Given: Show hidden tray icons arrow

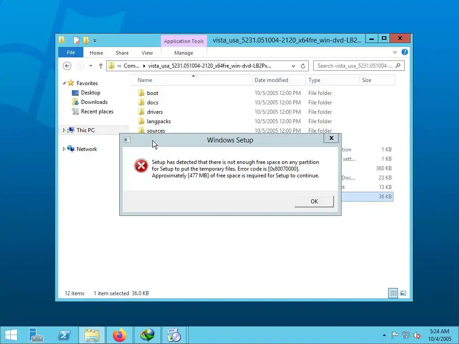Looking at the screenshot, I should click(384, 335).
